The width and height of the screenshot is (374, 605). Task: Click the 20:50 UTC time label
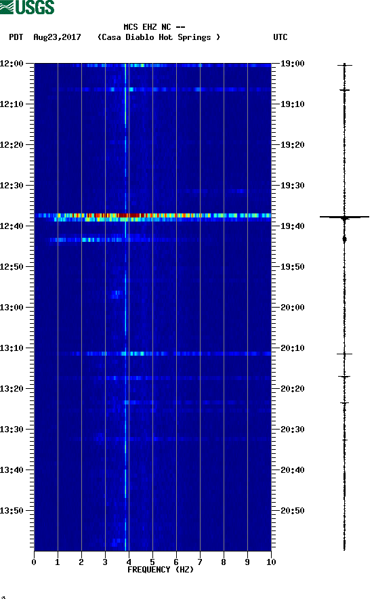point(293,510)
